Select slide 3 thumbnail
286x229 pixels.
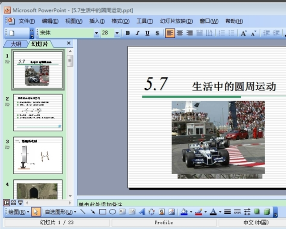(x=38, y=155)
